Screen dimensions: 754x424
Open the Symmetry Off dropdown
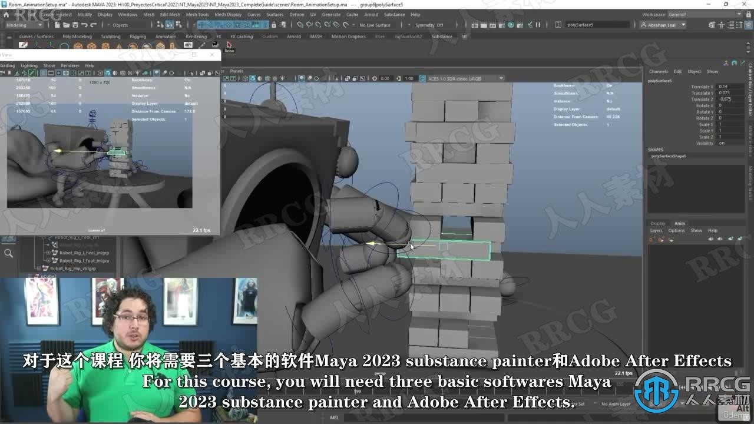click(430, 25)
